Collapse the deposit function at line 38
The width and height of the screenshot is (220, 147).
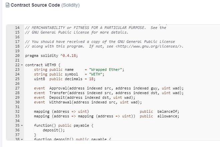pos(21,140)
